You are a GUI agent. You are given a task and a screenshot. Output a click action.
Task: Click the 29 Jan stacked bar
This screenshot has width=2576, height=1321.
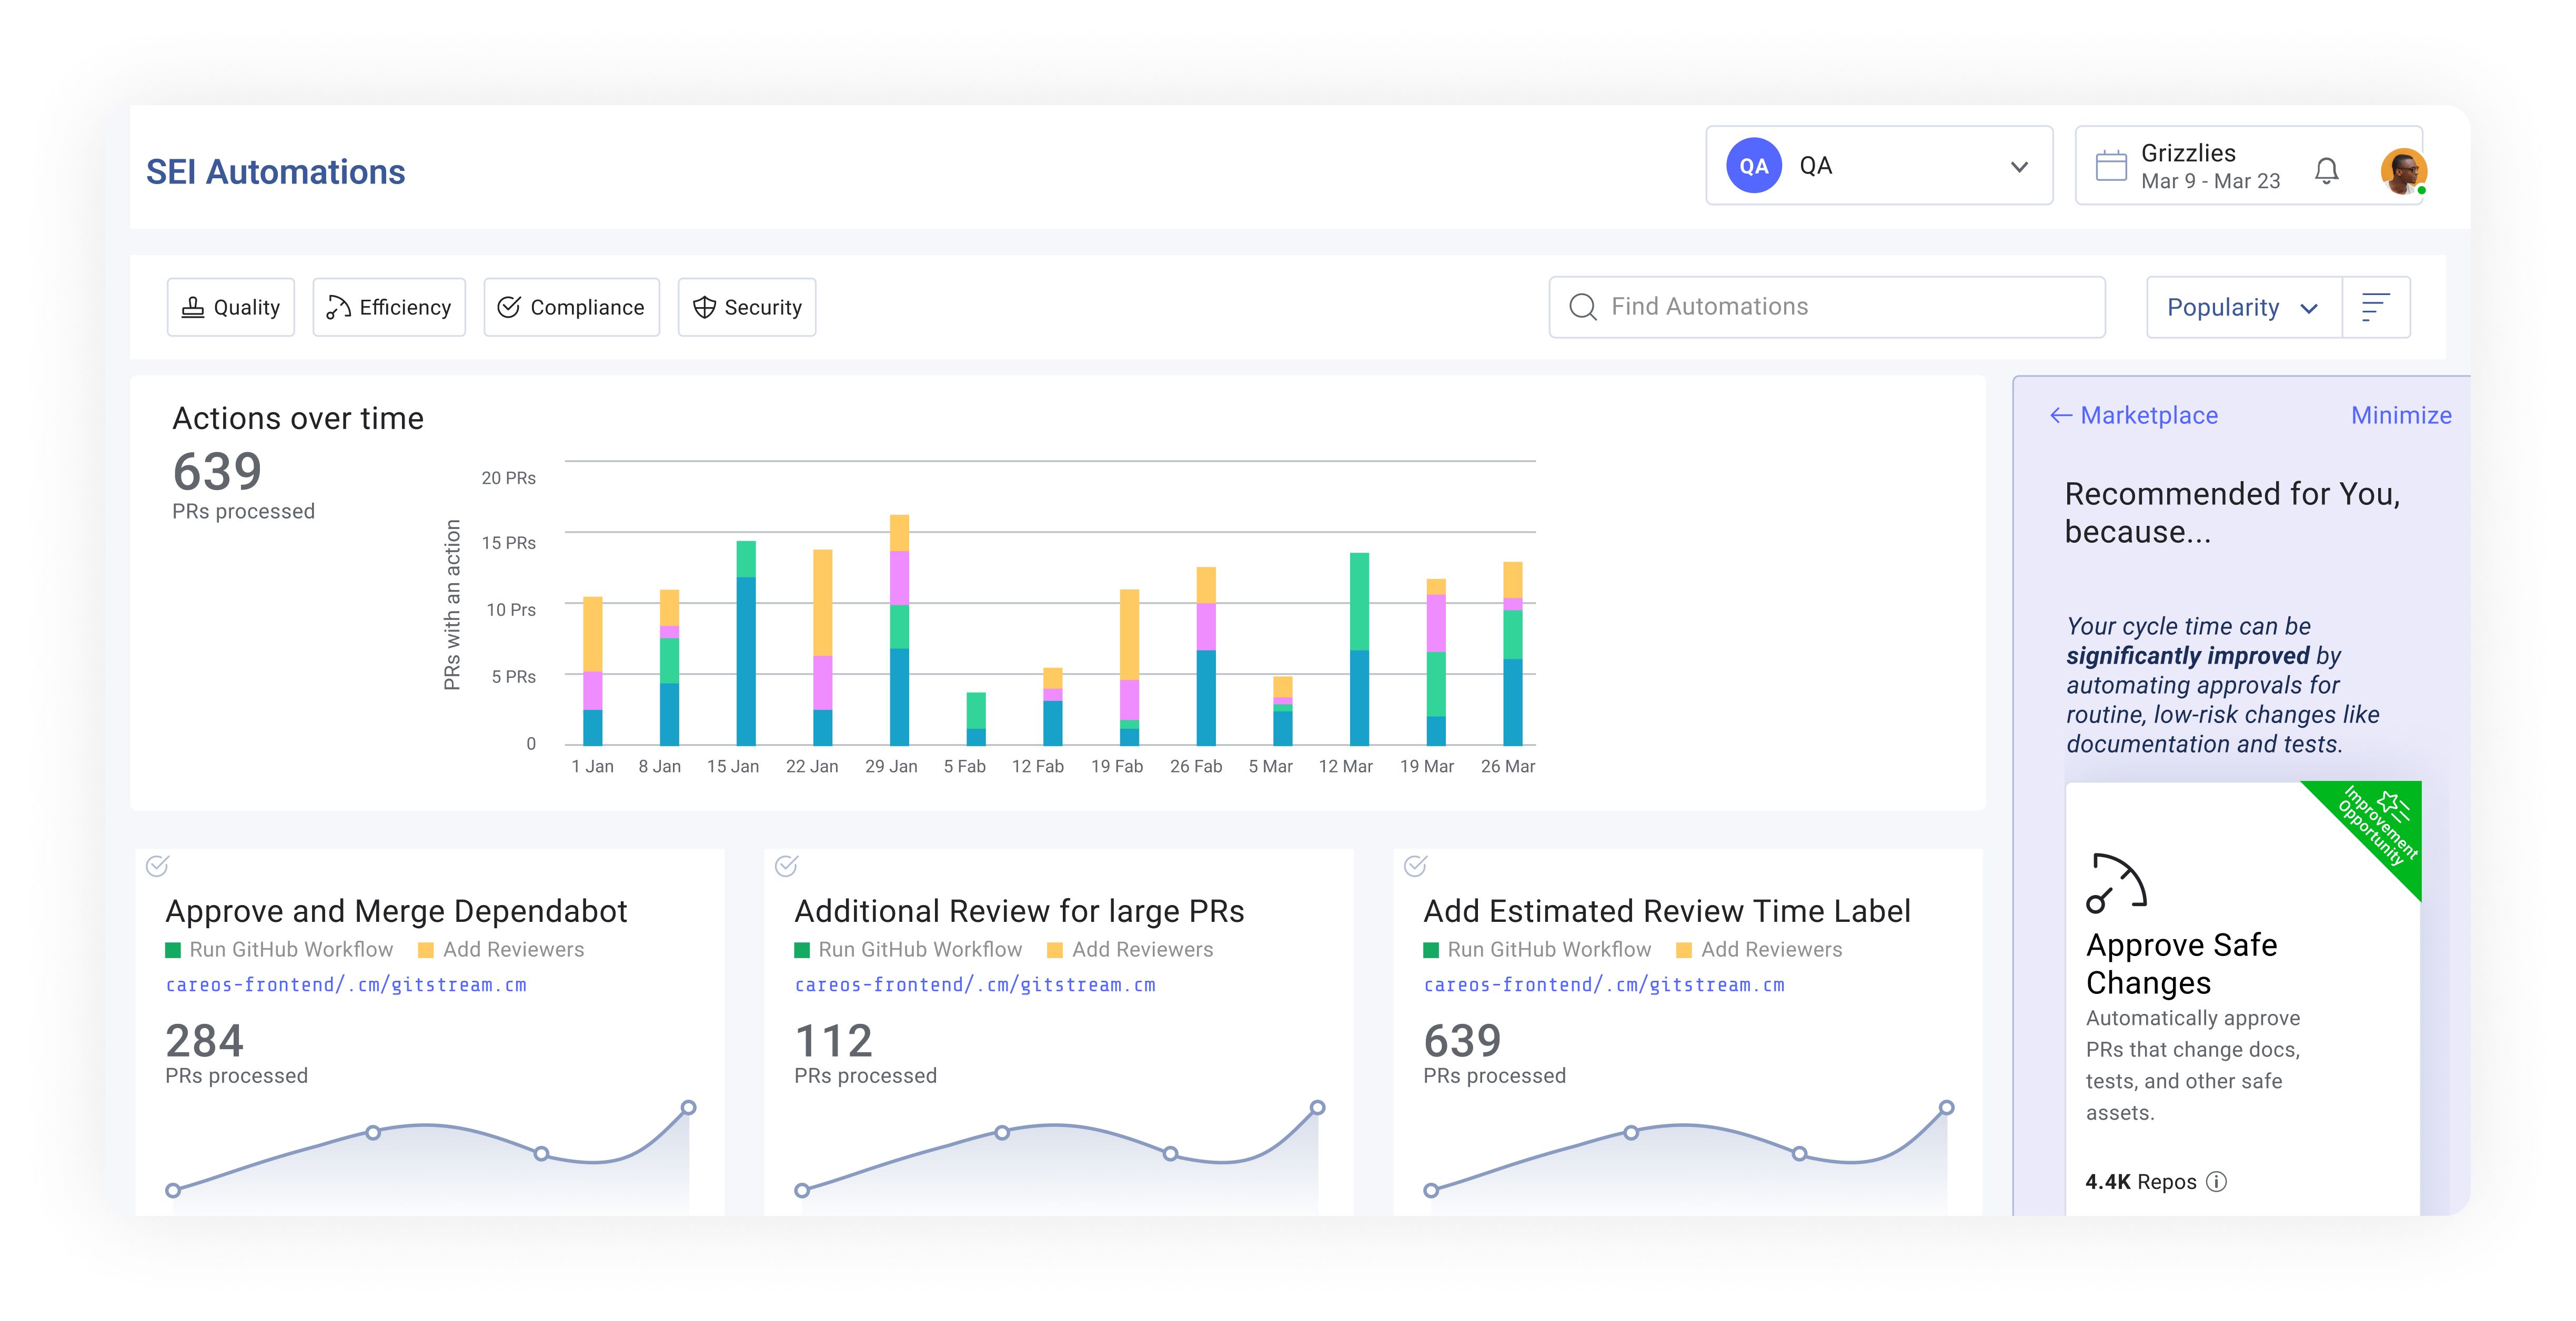click(899, 631)
